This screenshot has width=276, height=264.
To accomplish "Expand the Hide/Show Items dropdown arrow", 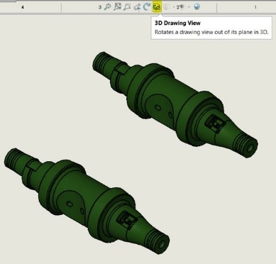I will 189,7.
